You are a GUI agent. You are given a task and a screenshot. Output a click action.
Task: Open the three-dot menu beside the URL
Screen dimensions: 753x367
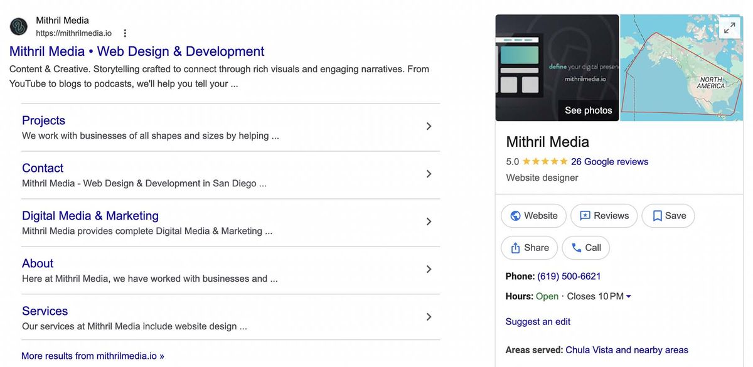coord(124,32)
